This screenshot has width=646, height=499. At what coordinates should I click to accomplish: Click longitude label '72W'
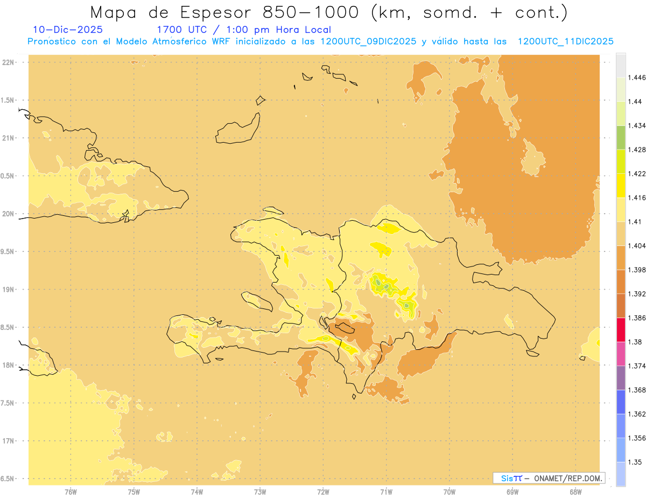click(323, 492)
